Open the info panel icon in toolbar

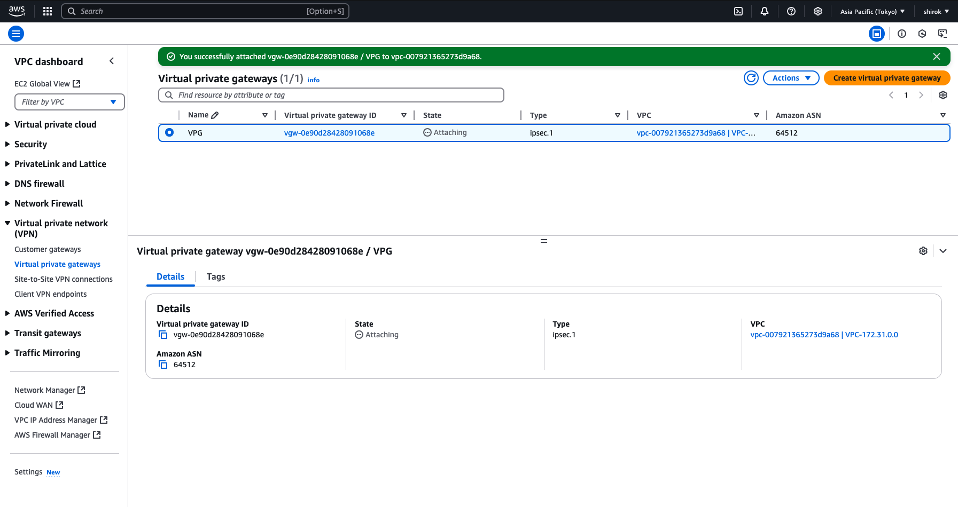coord(902,34)
